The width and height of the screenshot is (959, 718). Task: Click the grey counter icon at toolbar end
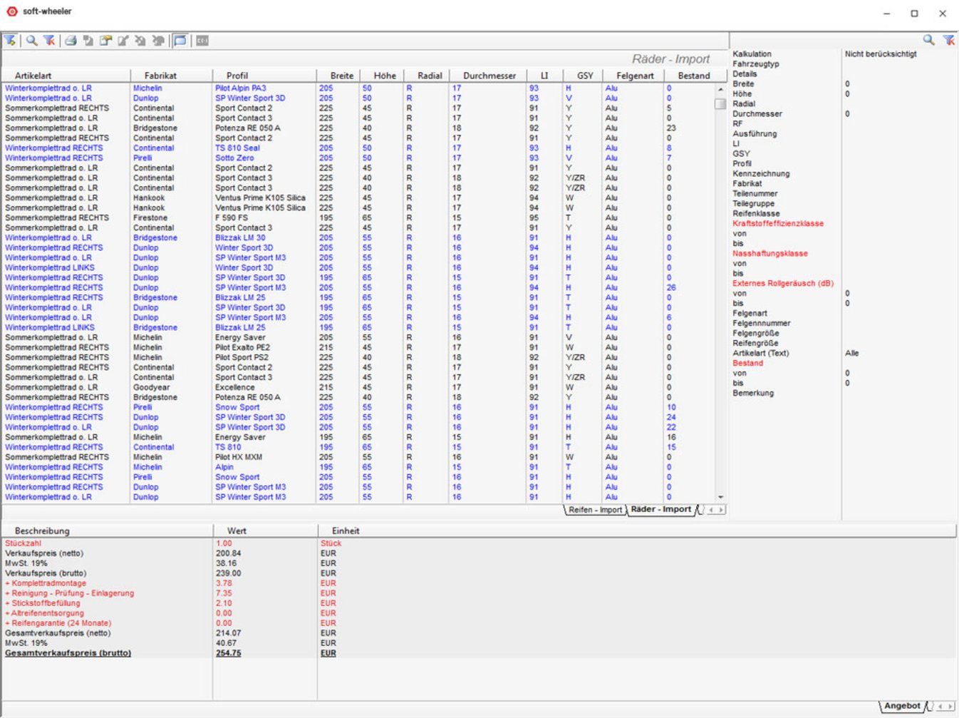(x=202, y=41)
